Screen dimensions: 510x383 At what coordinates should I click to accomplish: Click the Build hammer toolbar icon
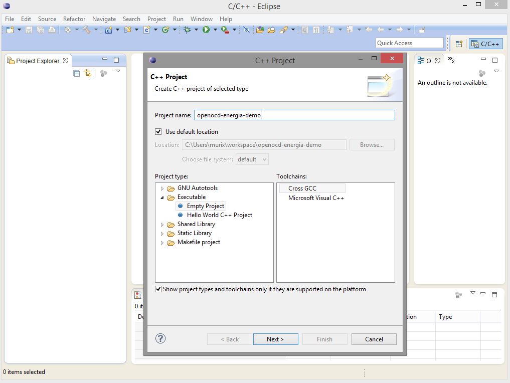click(87, 30)
